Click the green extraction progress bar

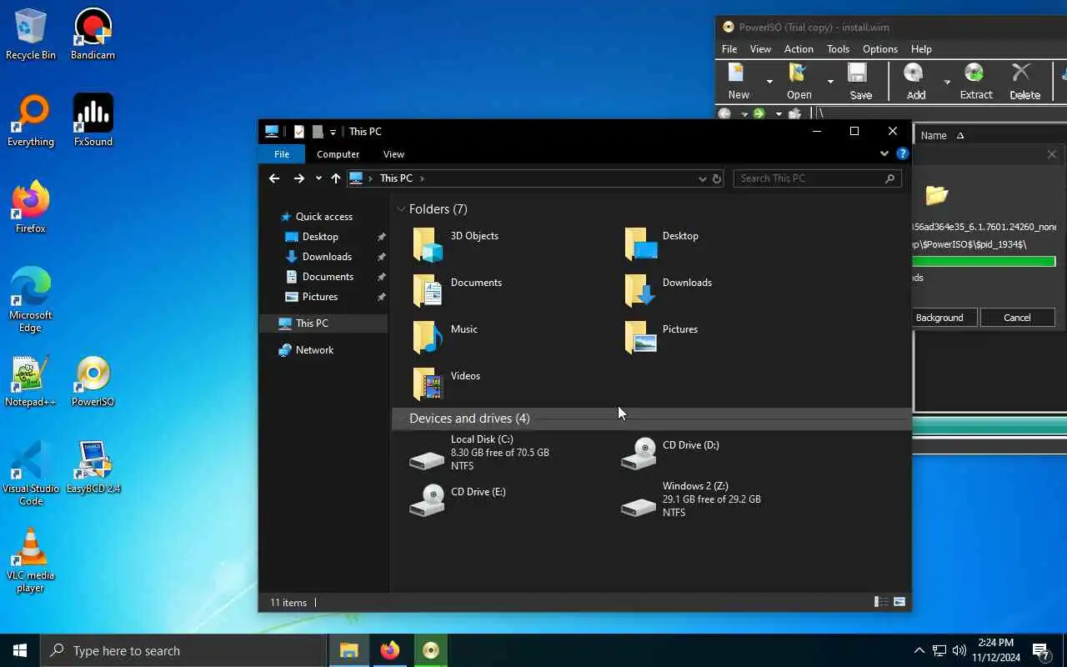click(984, 262)
